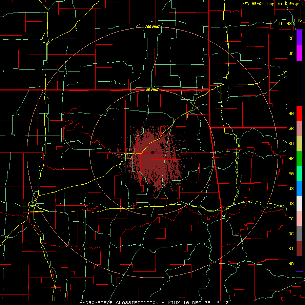This screenshot has width=305, height=305.
Task: Click the DS legend label
Action: click(x=291, y=204)
